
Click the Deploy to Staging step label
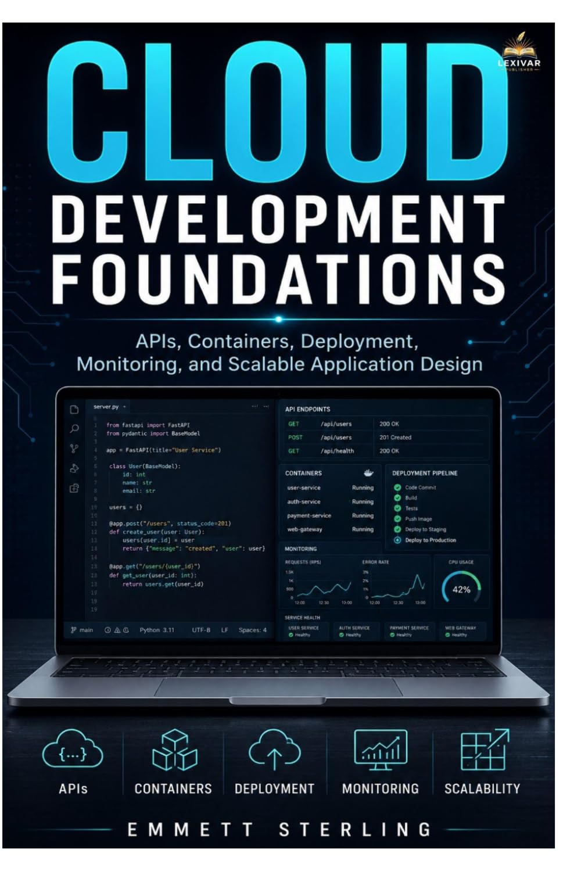[x=426, y=529]
